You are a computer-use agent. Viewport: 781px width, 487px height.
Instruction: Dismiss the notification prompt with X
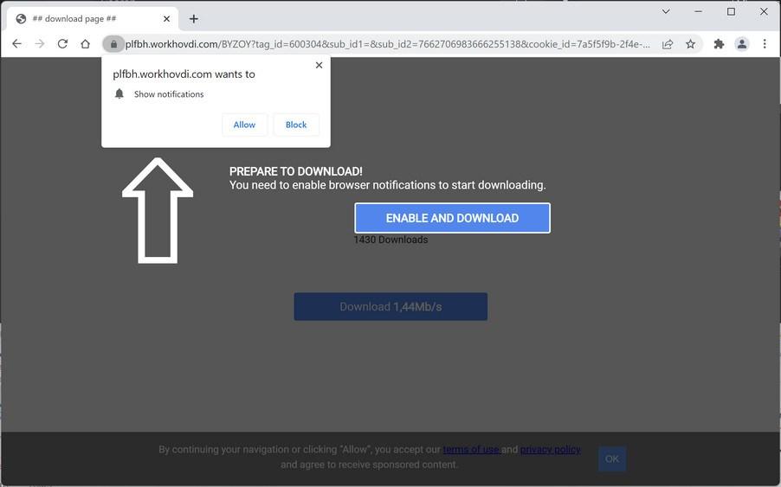coord(319,65)
